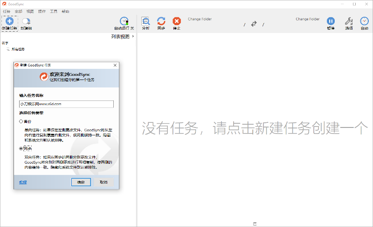This screenshot has width=373, height=227.
Task: Click the 新建任务 (New Job) icon
Action: click(9, 21)
